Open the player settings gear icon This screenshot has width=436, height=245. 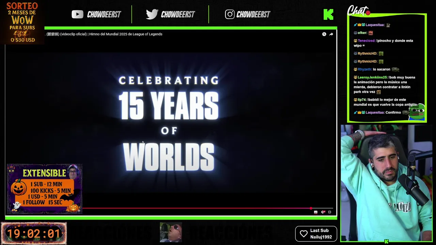323,212
